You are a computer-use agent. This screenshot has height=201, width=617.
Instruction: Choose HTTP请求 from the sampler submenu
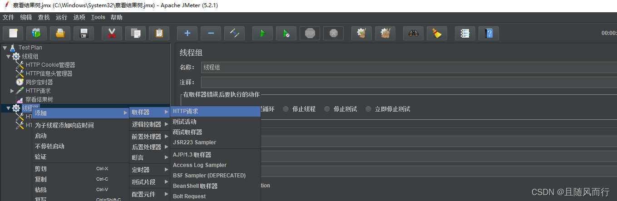pos(215,111)
